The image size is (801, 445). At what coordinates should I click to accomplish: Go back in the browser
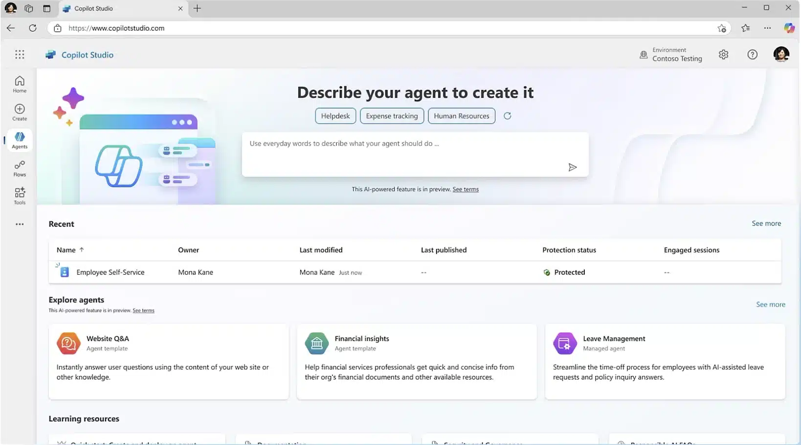11,28
